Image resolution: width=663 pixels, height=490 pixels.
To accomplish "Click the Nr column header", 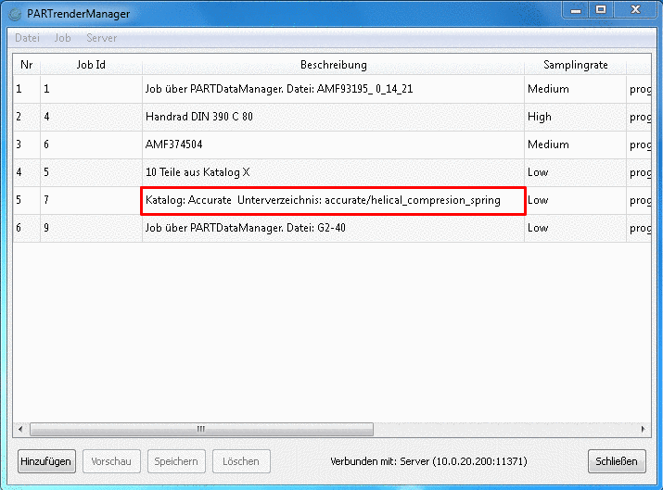I will tap(27, 65).
